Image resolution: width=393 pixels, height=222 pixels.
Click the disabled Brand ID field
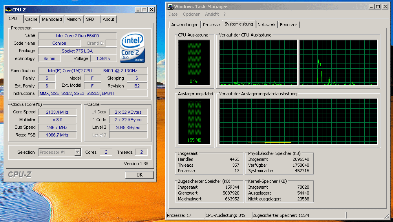(111, 43)
